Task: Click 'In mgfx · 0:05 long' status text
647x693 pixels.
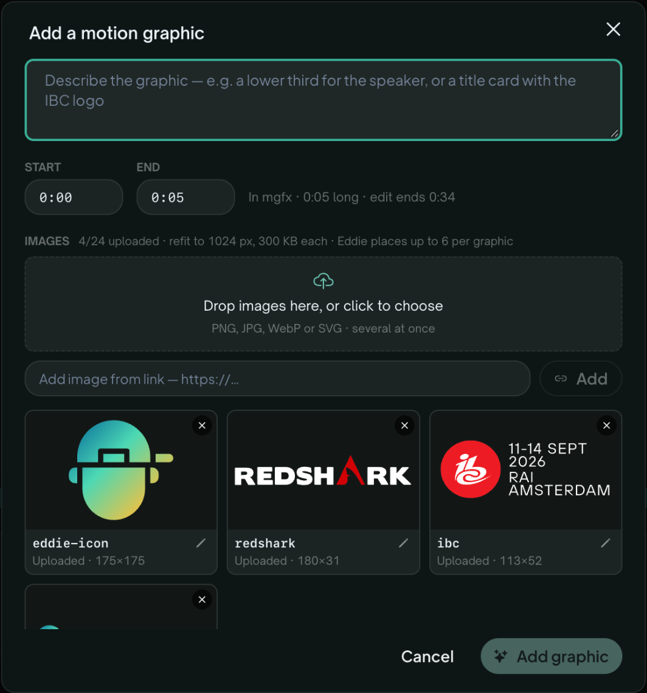Action: point(303,197)
